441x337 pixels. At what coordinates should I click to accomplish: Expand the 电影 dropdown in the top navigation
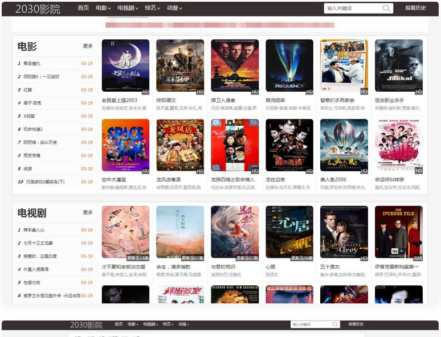pyautogui.click(x=103, y=8)
